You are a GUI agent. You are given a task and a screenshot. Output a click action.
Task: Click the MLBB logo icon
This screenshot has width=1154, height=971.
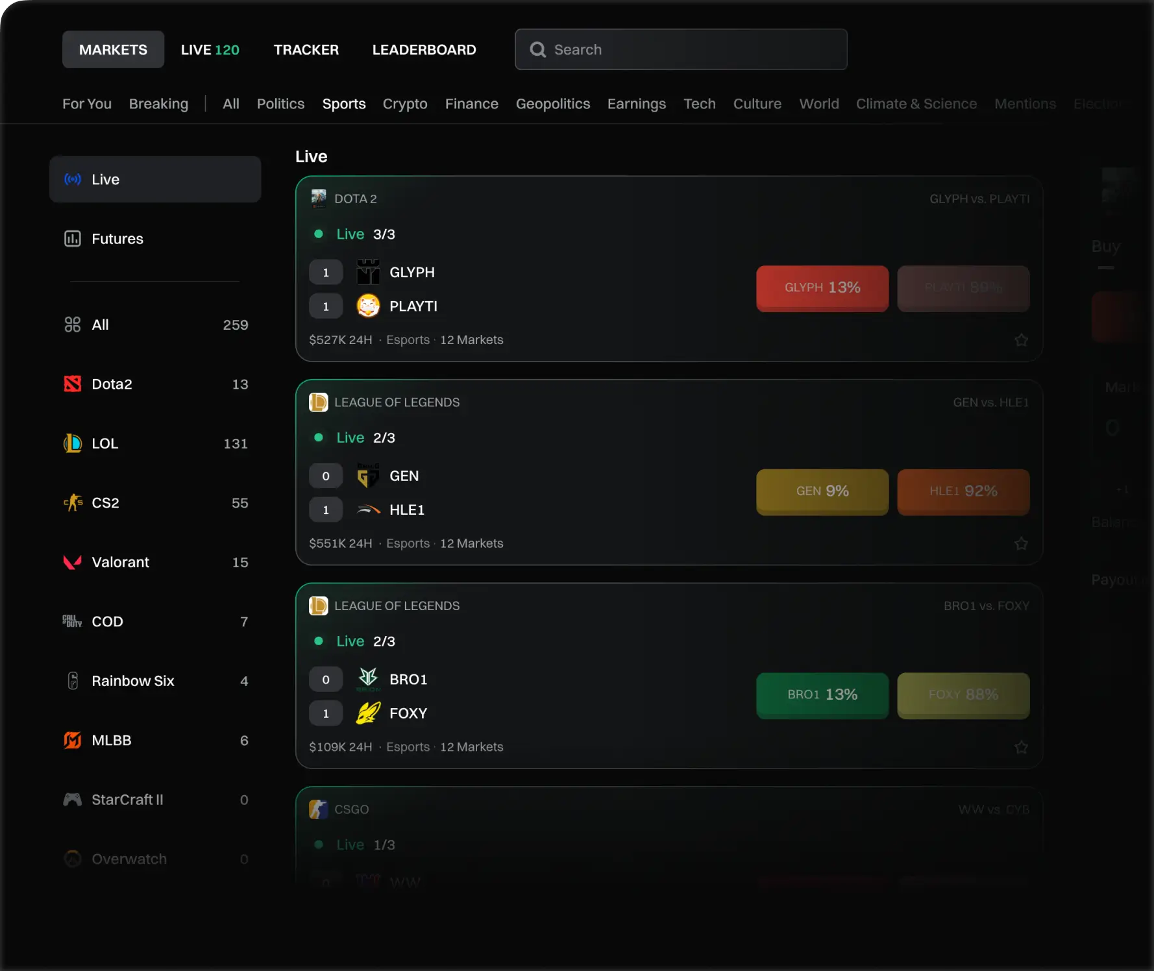tap(73, 740)
